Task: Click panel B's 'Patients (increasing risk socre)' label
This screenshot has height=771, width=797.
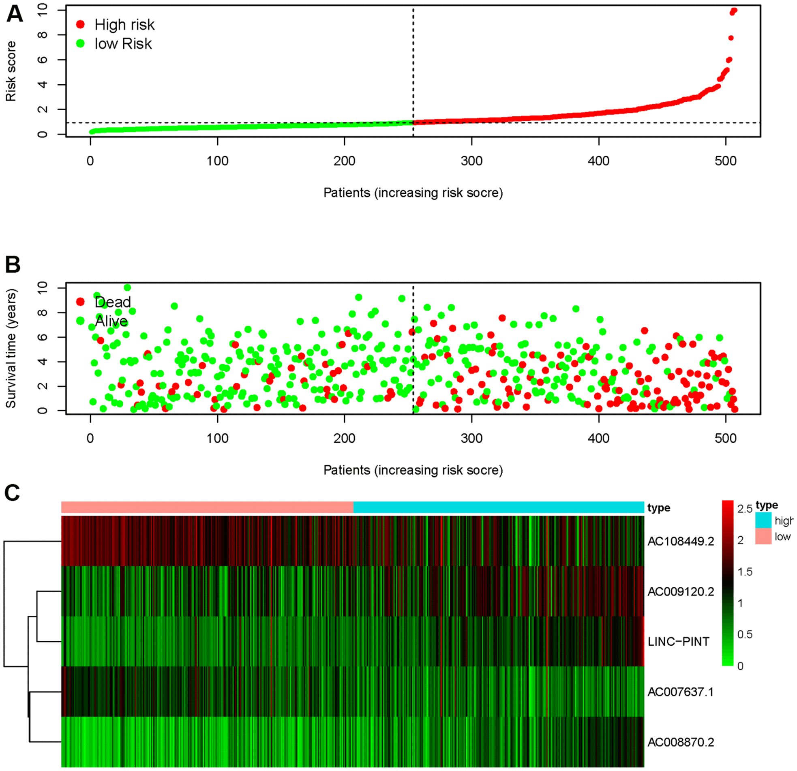Action: pyautogui.click(x=413, y=470)
